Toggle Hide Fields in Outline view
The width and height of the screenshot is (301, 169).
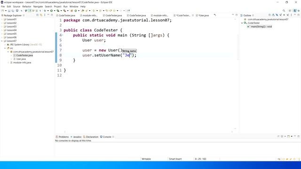pos(277,15)
